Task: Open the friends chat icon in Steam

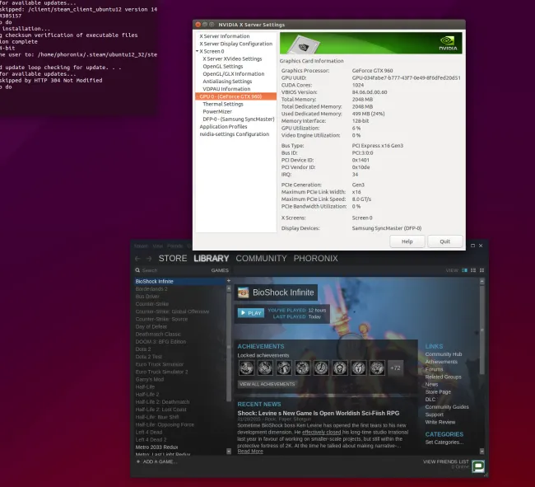Action: pyautogui.click(x=478, y=466)
